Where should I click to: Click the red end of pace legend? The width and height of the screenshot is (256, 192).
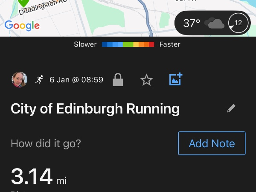(x=151, y=44)
